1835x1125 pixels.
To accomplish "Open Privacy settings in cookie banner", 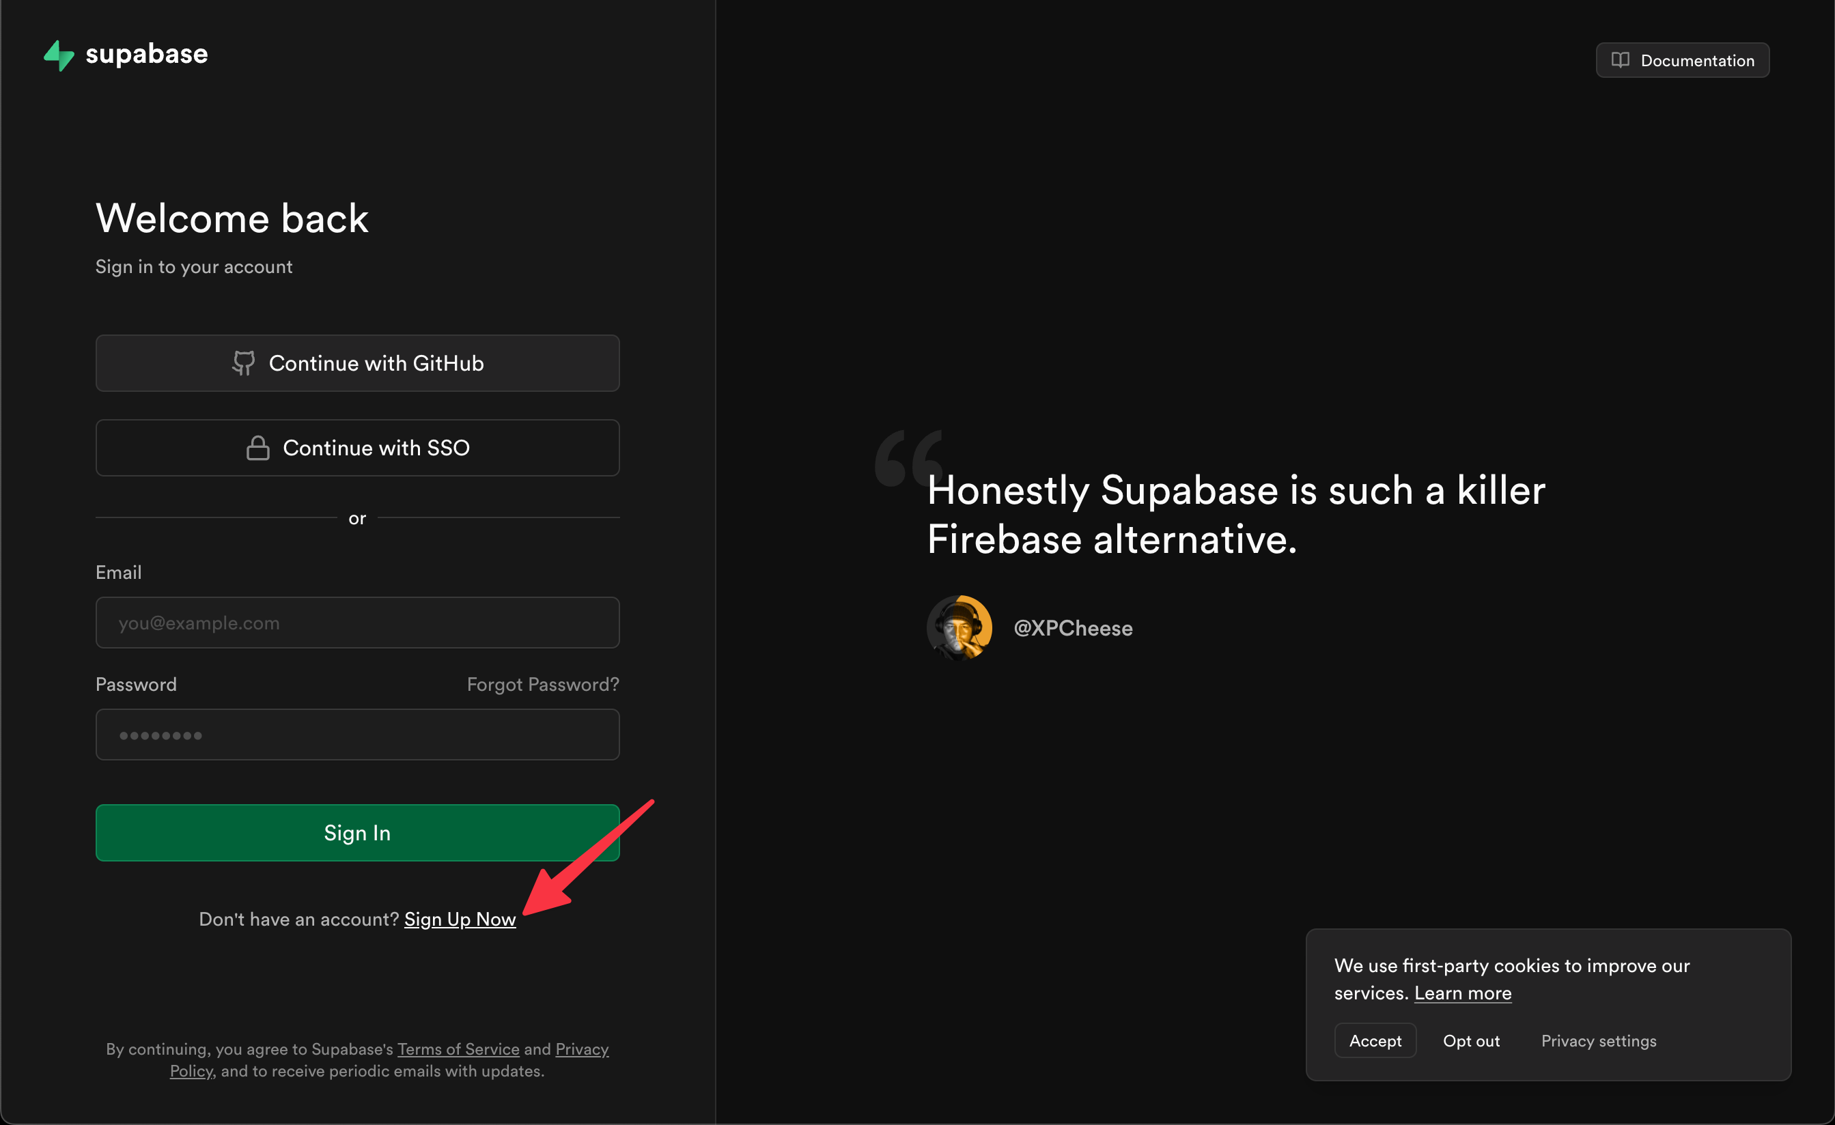I will point(1599,1041).
